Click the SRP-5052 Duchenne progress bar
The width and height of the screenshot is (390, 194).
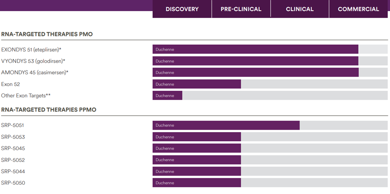[x=197, y=160]
